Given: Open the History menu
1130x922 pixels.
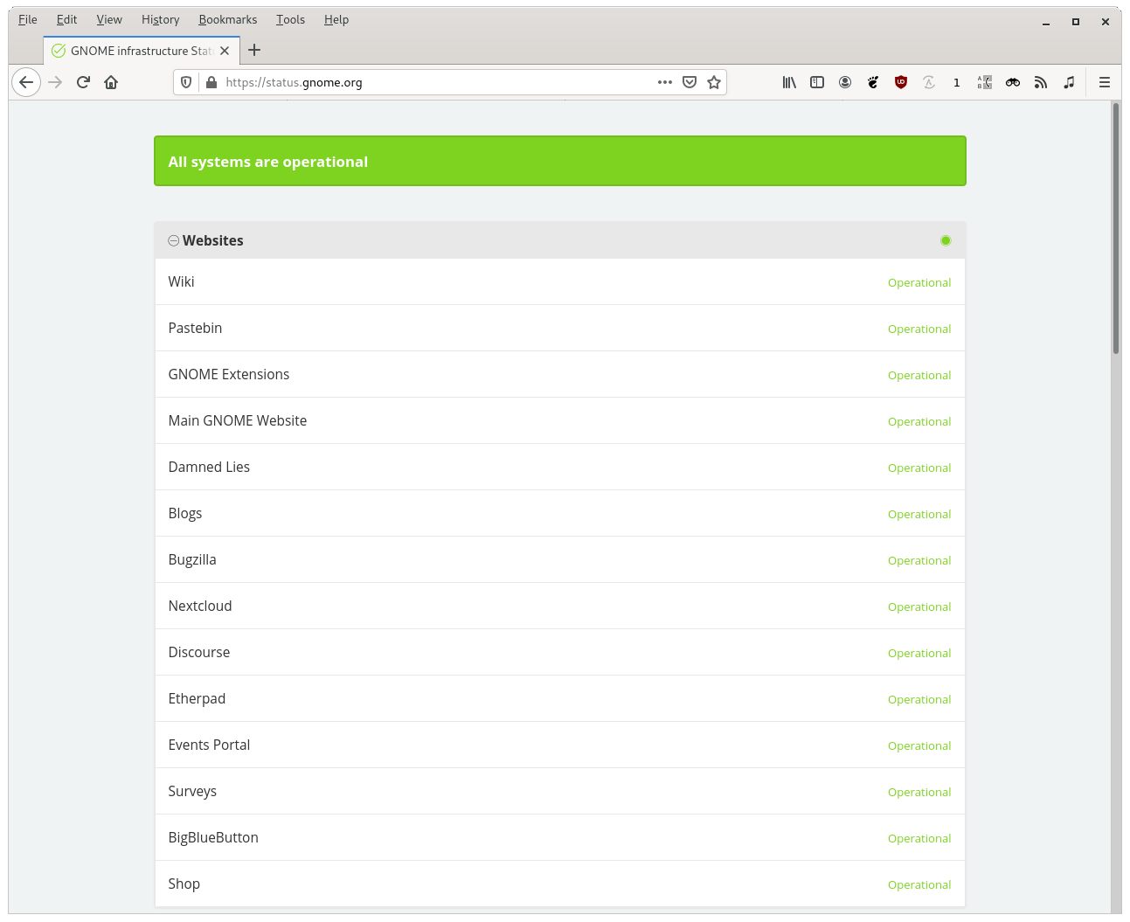Looking at the screenshot, I should click(x=161, y=19).
